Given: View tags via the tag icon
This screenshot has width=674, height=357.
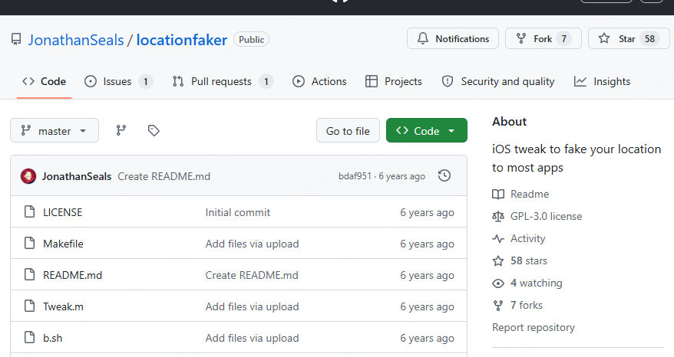Looking at the screenshot, I should 154,130.
